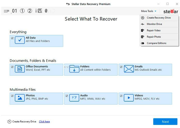Click the "Create Recovery Drive" label at bottom

24,122
